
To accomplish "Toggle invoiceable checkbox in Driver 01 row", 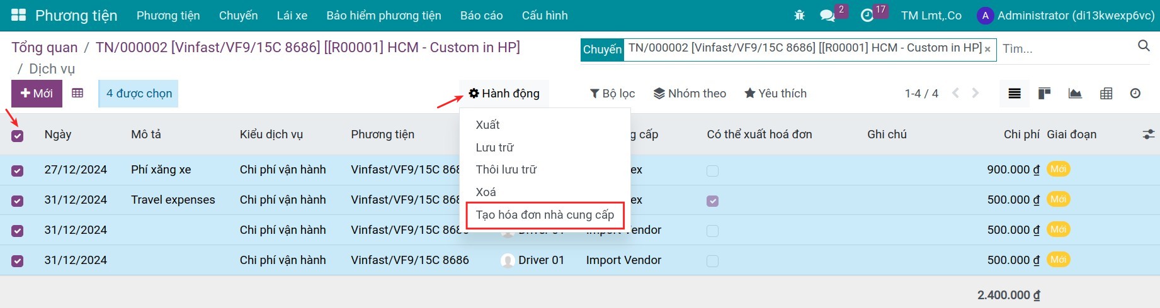I will point(712,261).
